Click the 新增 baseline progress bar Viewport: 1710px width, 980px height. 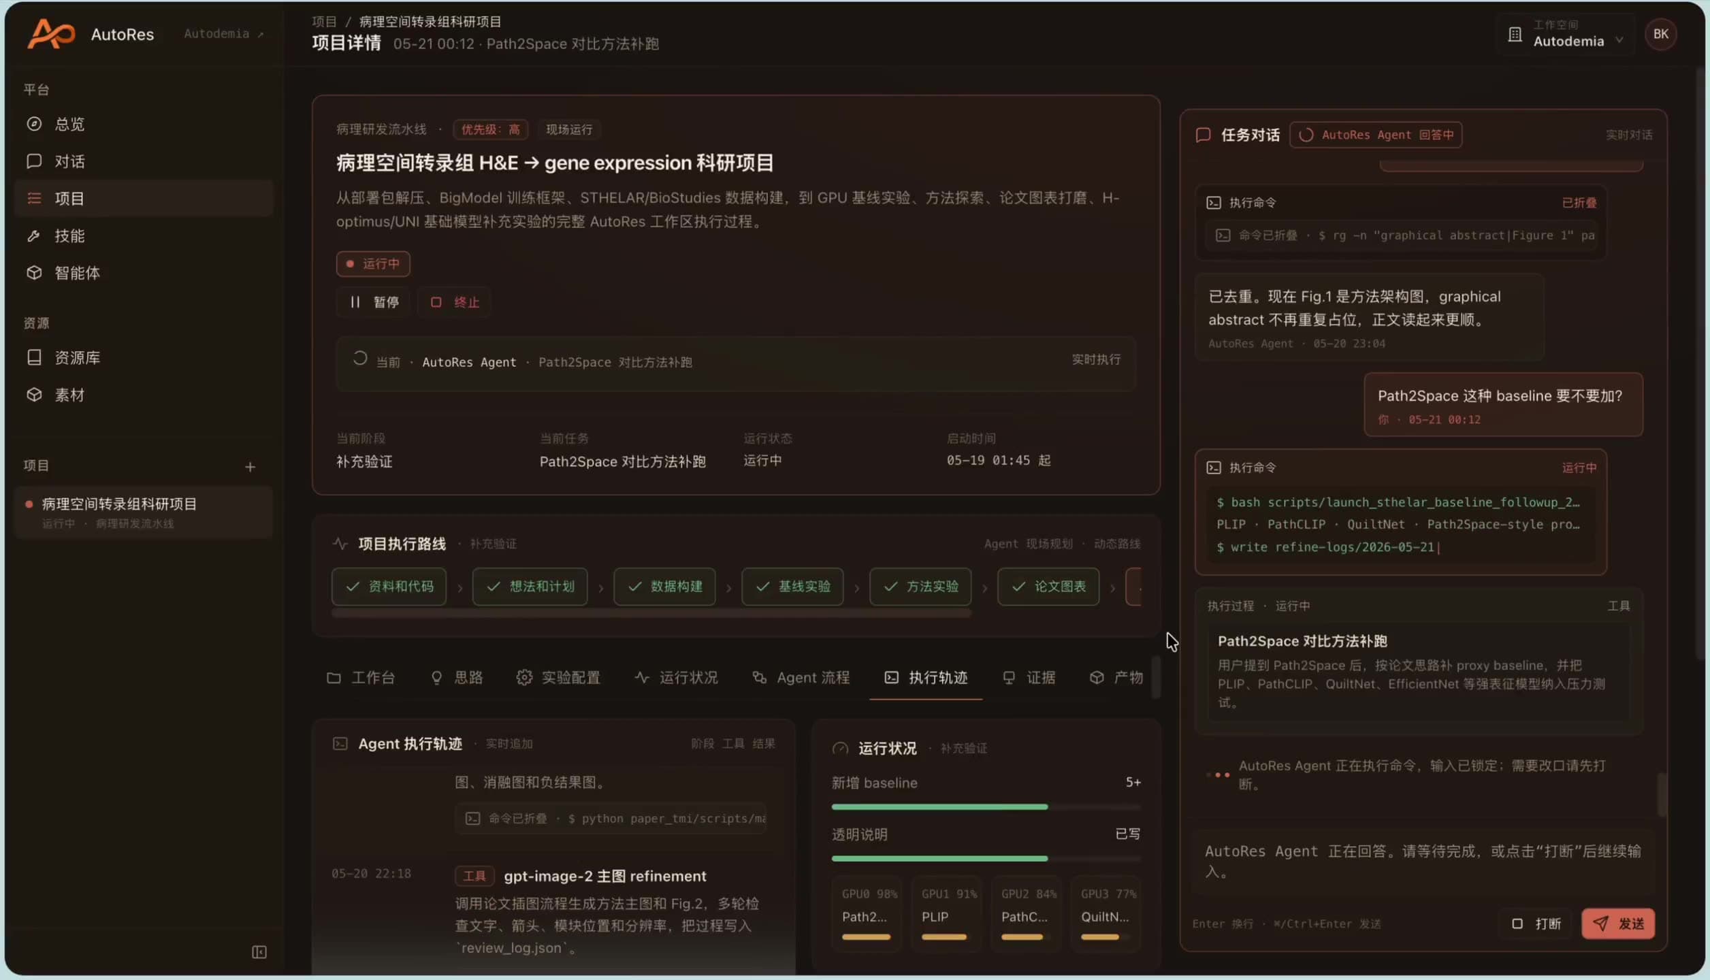pyautogui.click(x=986, y=807)
